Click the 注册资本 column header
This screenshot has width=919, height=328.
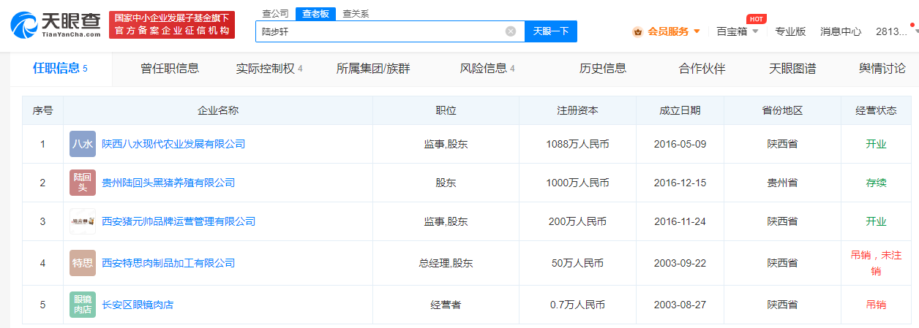click(x=578, y=110)
